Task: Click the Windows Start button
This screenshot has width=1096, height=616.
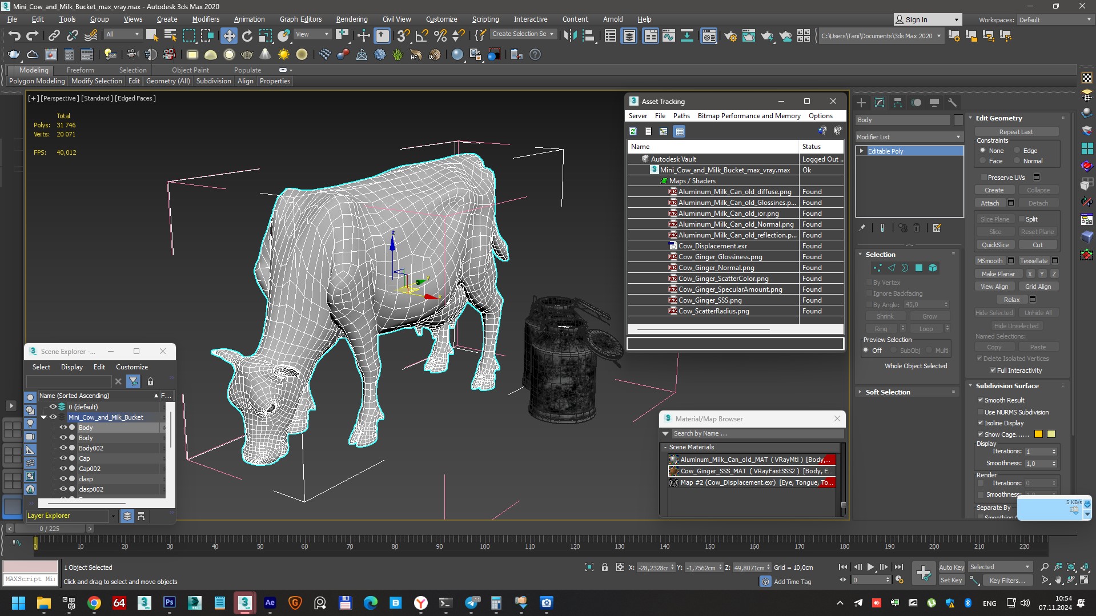Action: [x=19, y=603]
